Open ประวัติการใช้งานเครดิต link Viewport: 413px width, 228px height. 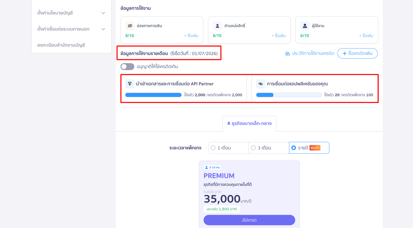310,53
